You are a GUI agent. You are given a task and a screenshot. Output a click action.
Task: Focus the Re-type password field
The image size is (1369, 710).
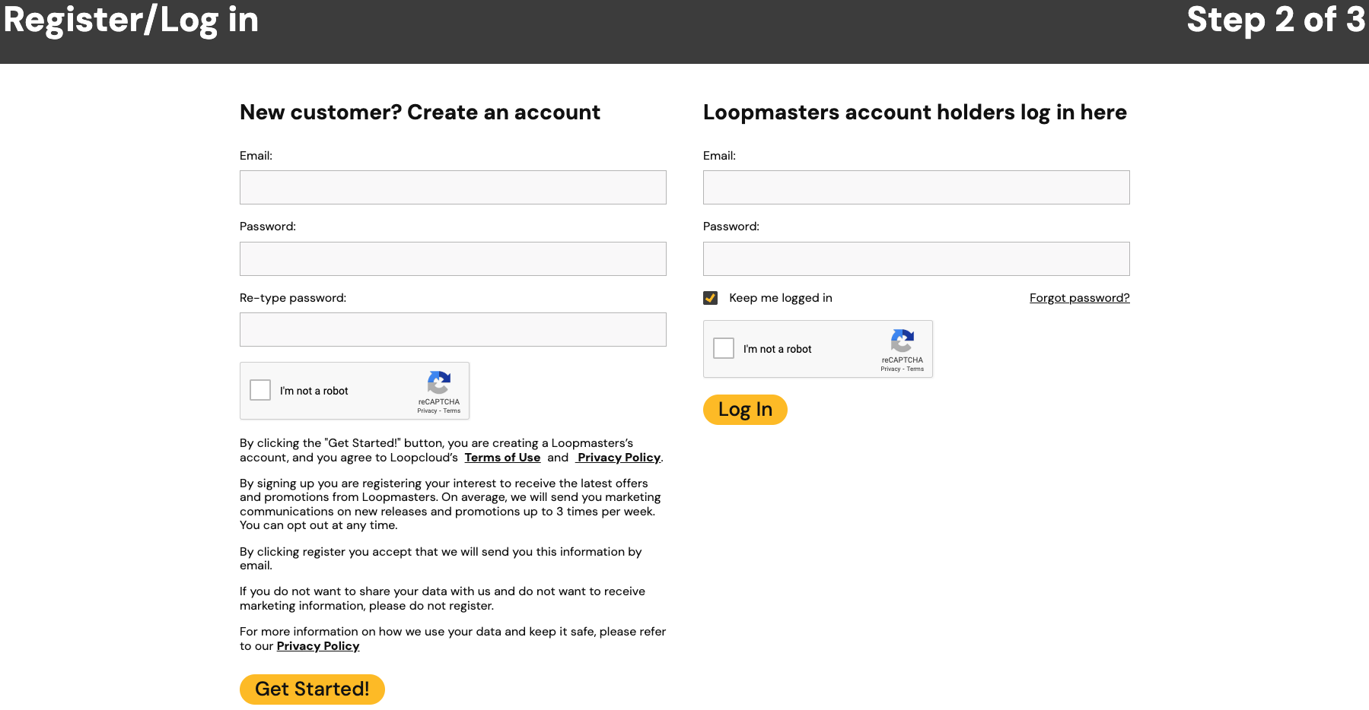[453, 330]
